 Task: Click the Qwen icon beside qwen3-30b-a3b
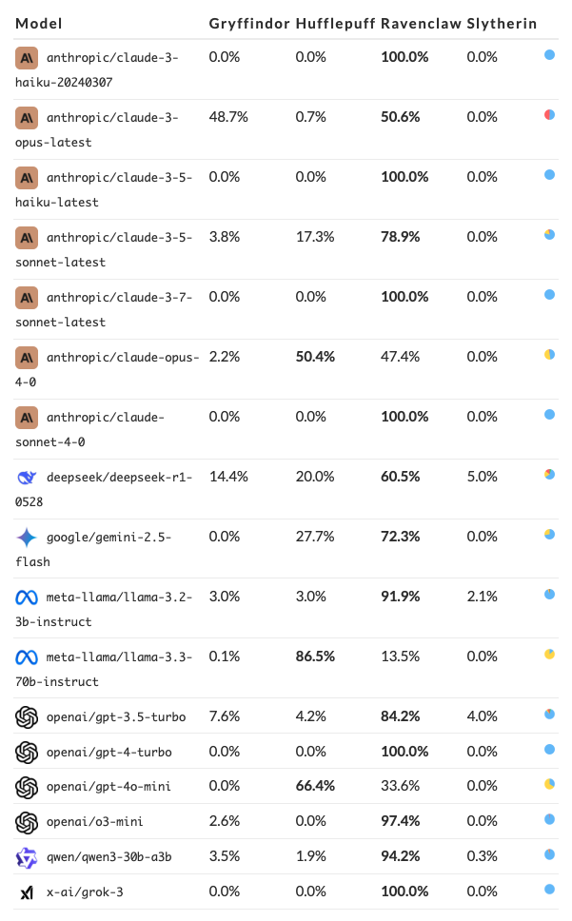tap(27, 857)
